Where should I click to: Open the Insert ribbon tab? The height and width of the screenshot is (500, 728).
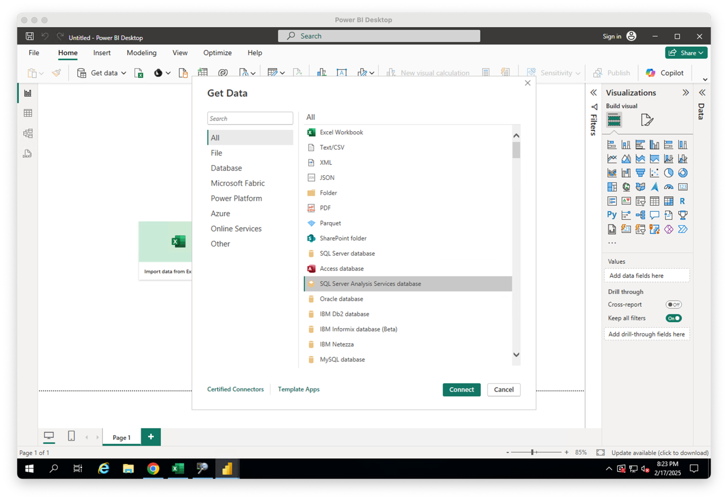pos(102,53)
